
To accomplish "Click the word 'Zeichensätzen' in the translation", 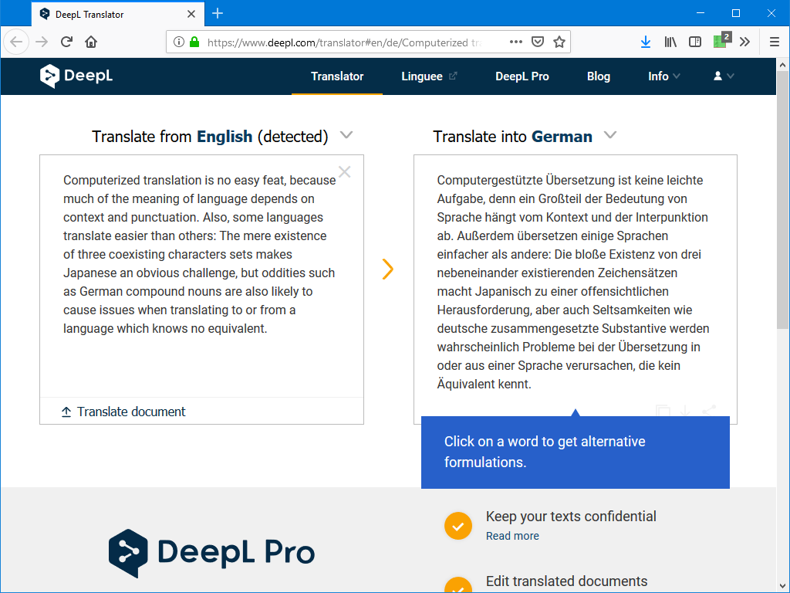I will 638,273.
